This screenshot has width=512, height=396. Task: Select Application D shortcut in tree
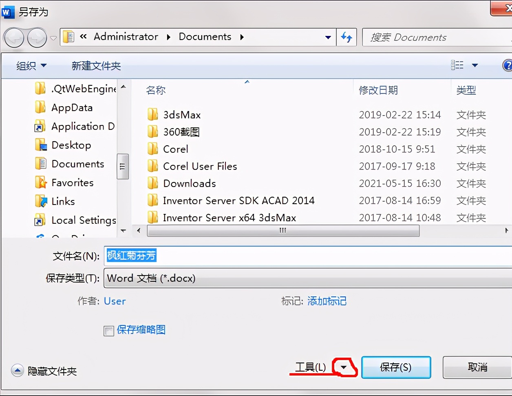coord(75,126)
